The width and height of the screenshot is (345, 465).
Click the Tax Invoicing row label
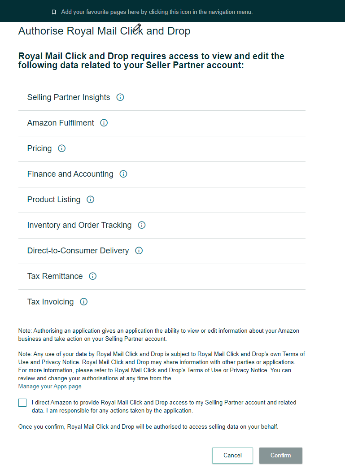(50, 302)
